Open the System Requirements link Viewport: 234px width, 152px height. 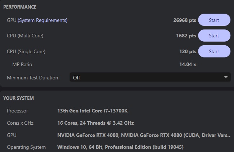pos(42,20)
